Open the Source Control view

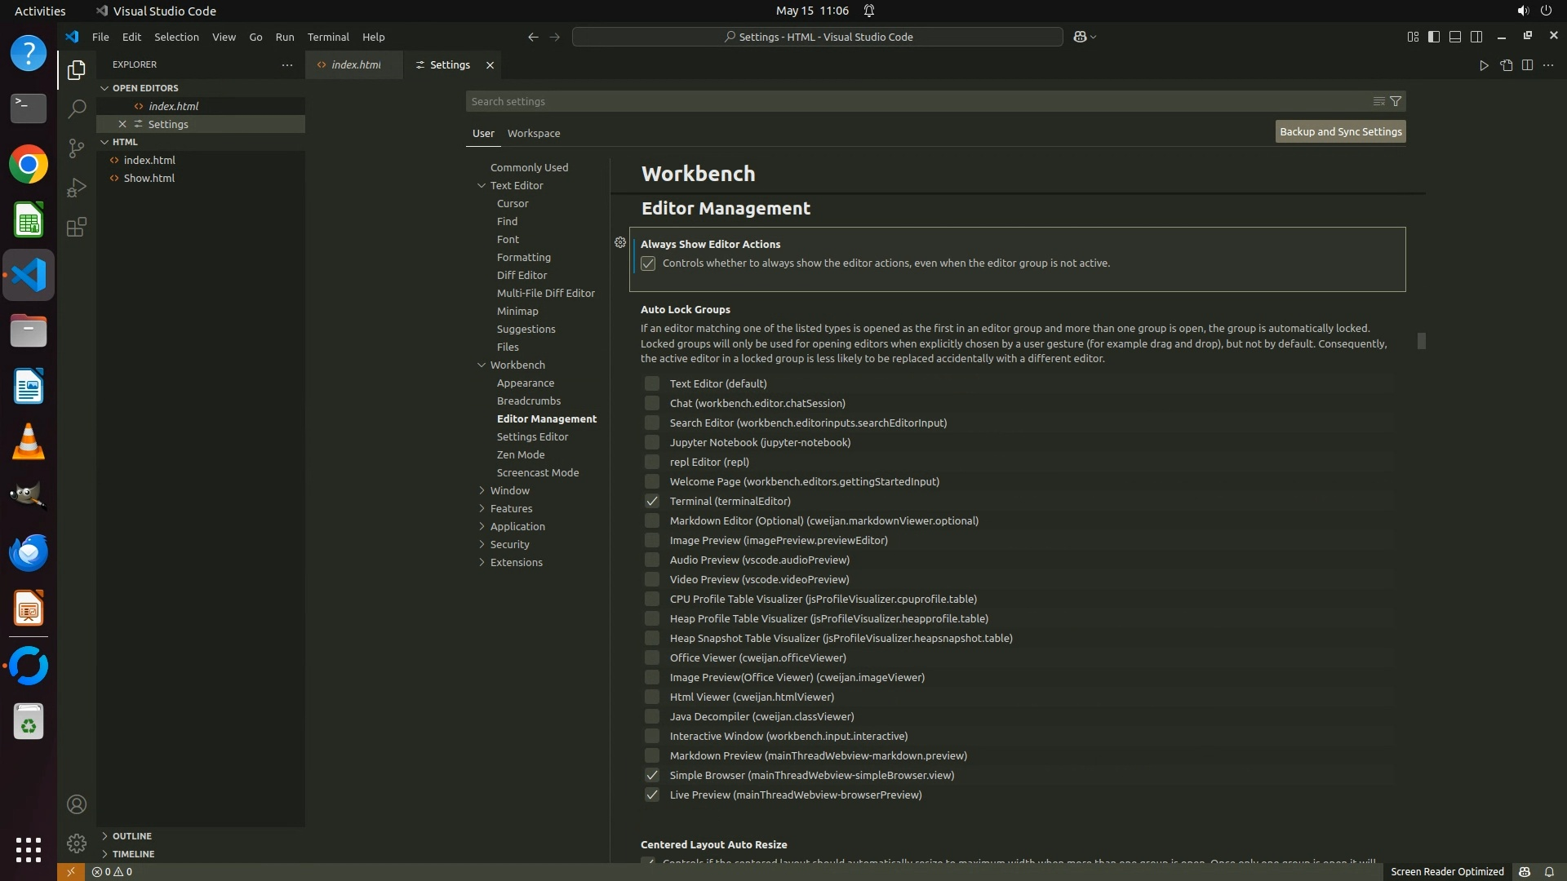point(77,148)
